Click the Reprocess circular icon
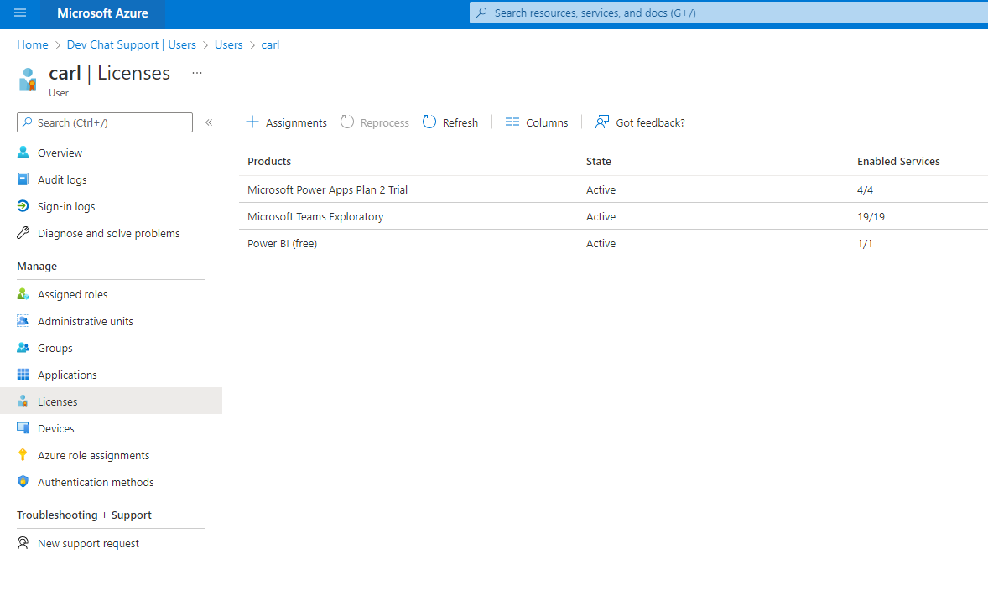Screen dimensions: 988x616 [347, 122]
